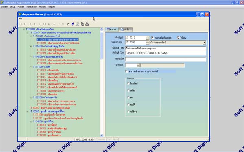Viewport: 244px width, 152px height.
Task: Click the greyed-out envelope-like toolbar icon
Action: pyautogui.click(x=78, y=24)
